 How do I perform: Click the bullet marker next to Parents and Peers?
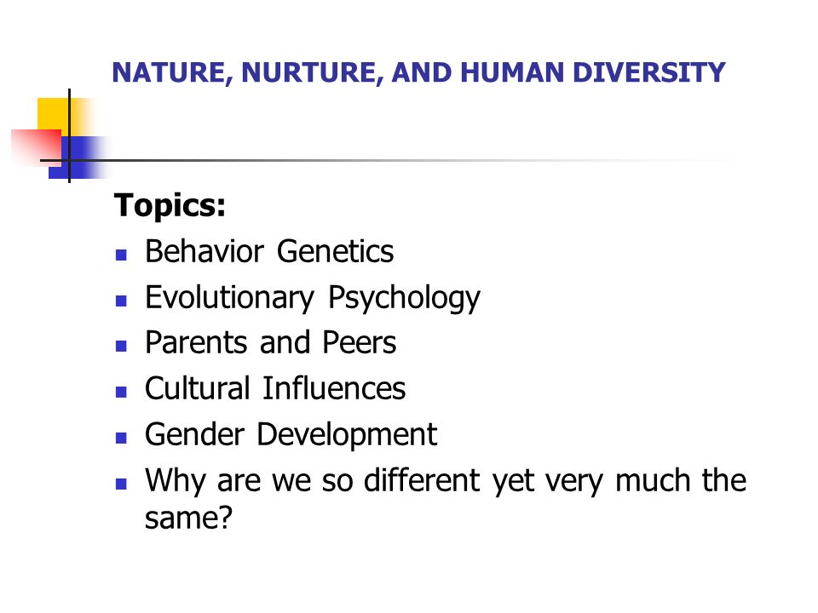tap(122, 347)
